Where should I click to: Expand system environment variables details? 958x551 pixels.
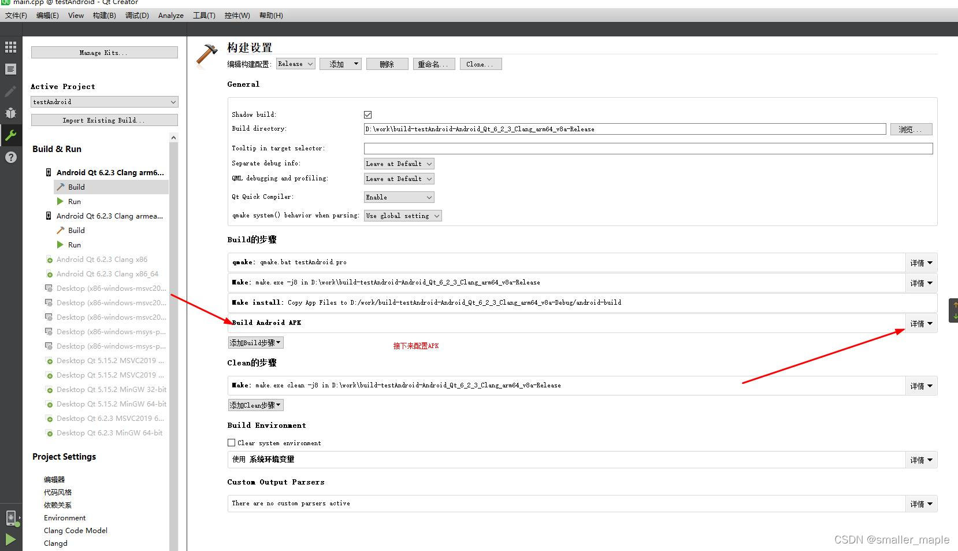click(x=921, y=460)
